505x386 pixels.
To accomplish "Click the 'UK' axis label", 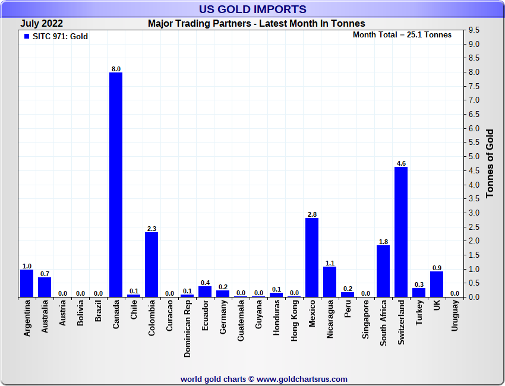I will click(437, 305).
